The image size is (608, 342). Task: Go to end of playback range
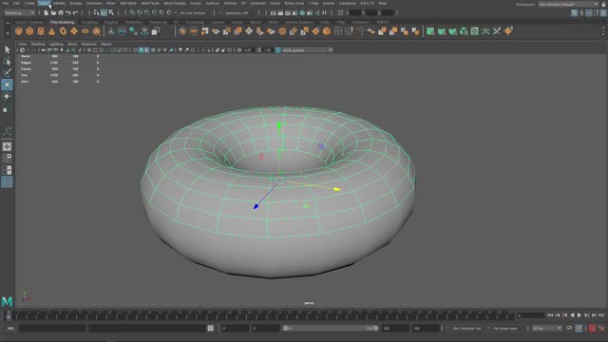(x=601, y=315)
